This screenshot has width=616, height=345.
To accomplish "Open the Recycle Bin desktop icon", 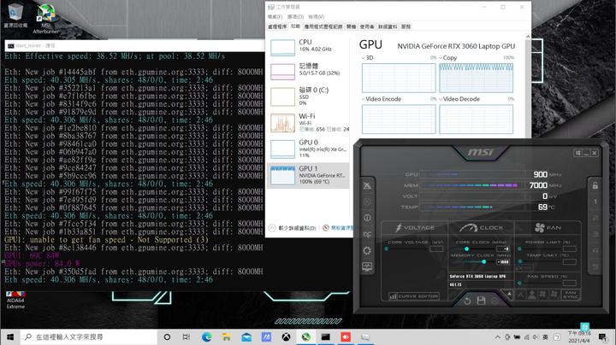I will coord(15,15).
